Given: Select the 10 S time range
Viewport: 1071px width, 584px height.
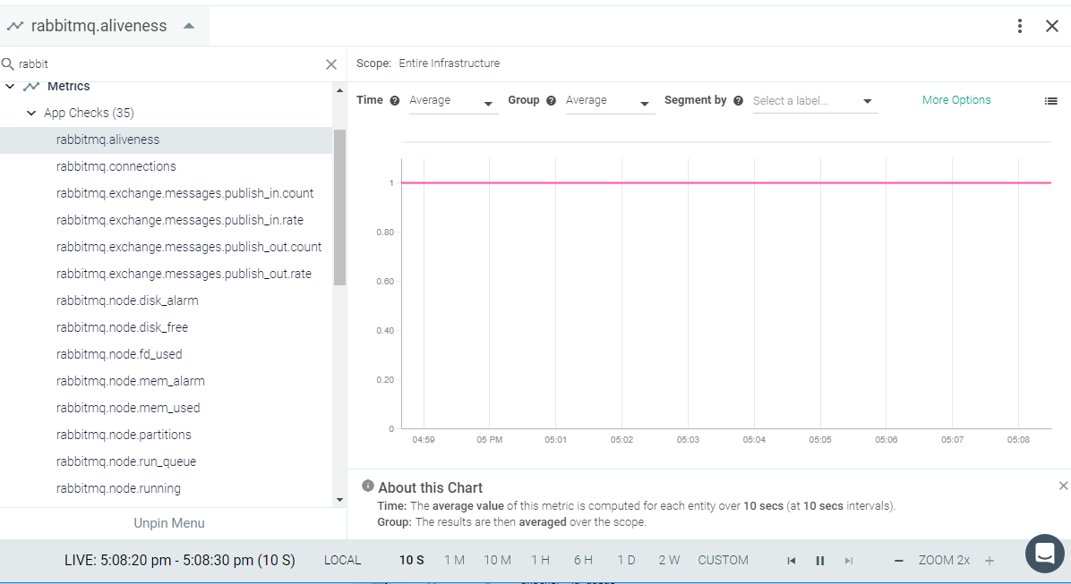Looking at the screenshot, I should coord(412,560).
